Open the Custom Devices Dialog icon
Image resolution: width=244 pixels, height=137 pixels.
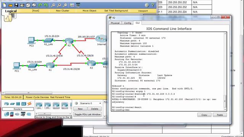(78, 5)
